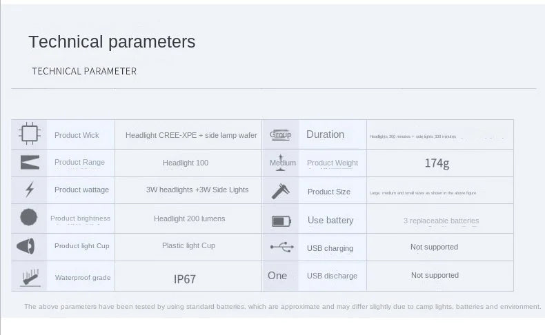Click the IP67 waterproof value

click(x=185, y=279)
